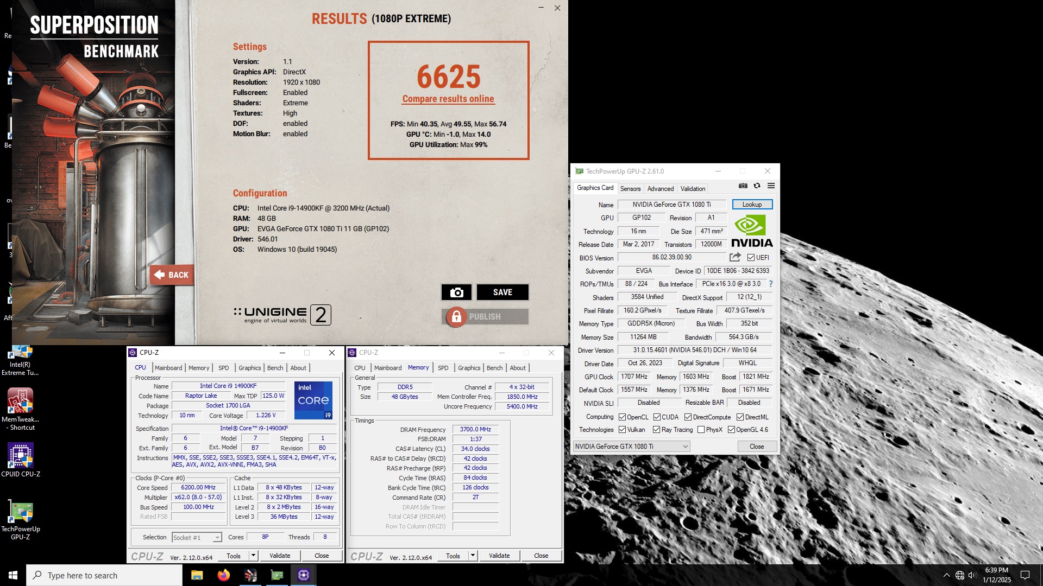Click the Superposition taskbar icon

pyautogui.click(x=250, y=575)
